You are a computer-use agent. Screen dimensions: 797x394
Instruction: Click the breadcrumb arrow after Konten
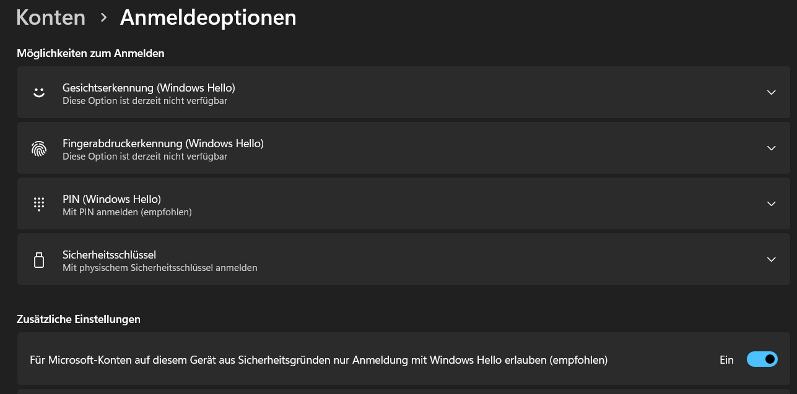103,18
